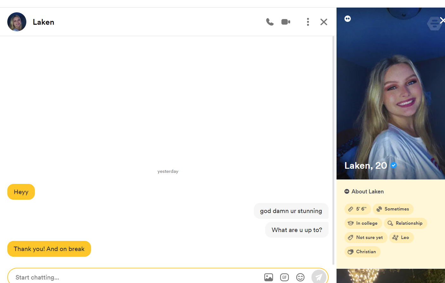This screenshot has width=445, height=283.
Task: Click the Relationship badge
Action: tap(405, 223)
